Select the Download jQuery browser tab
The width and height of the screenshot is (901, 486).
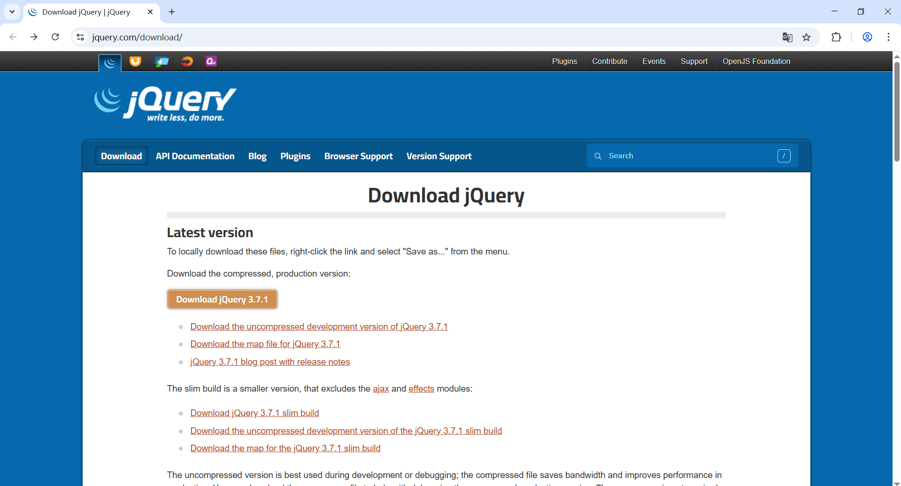pos(92,12)
